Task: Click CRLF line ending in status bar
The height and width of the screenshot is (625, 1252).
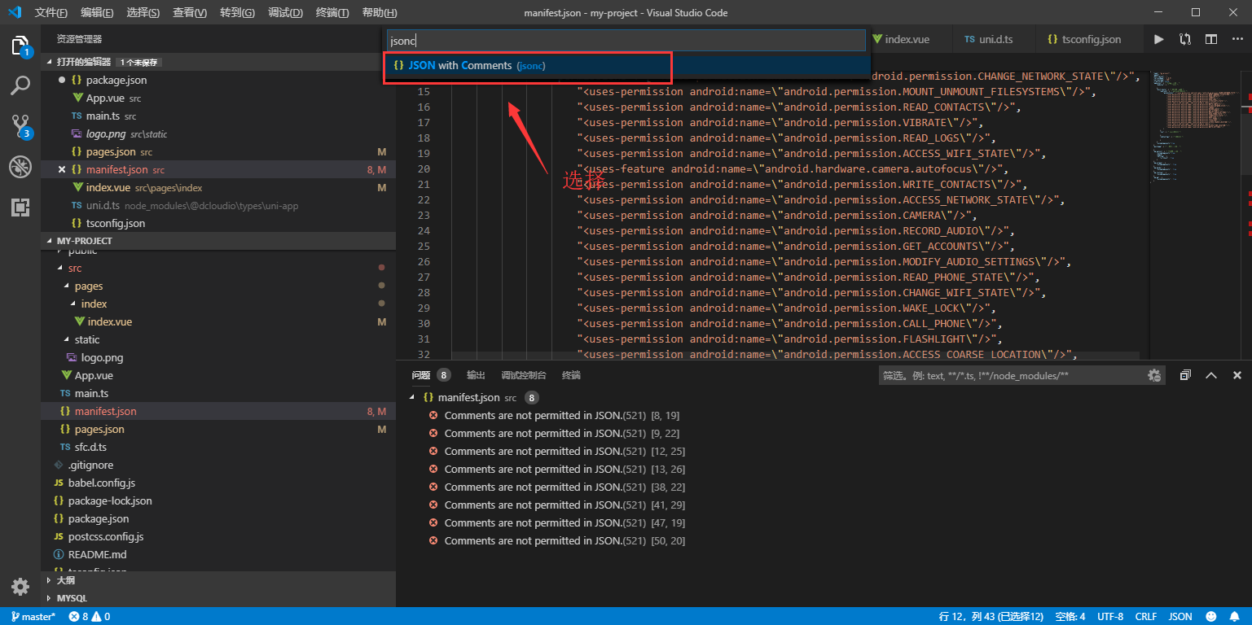Action: tap(1145, 616)
